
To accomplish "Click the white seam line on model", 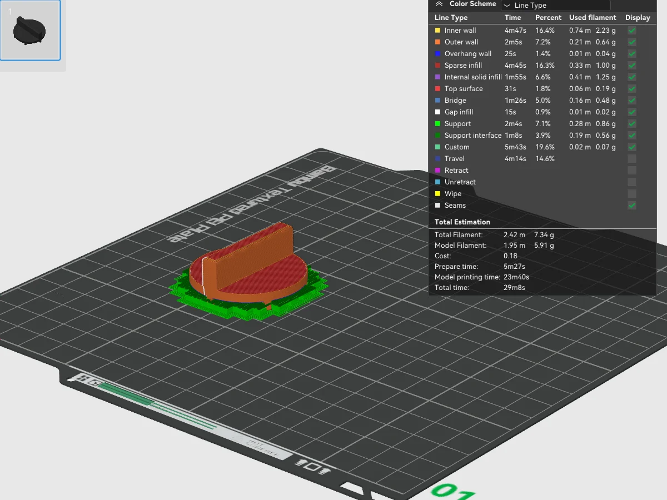I will tap(204, 275).
